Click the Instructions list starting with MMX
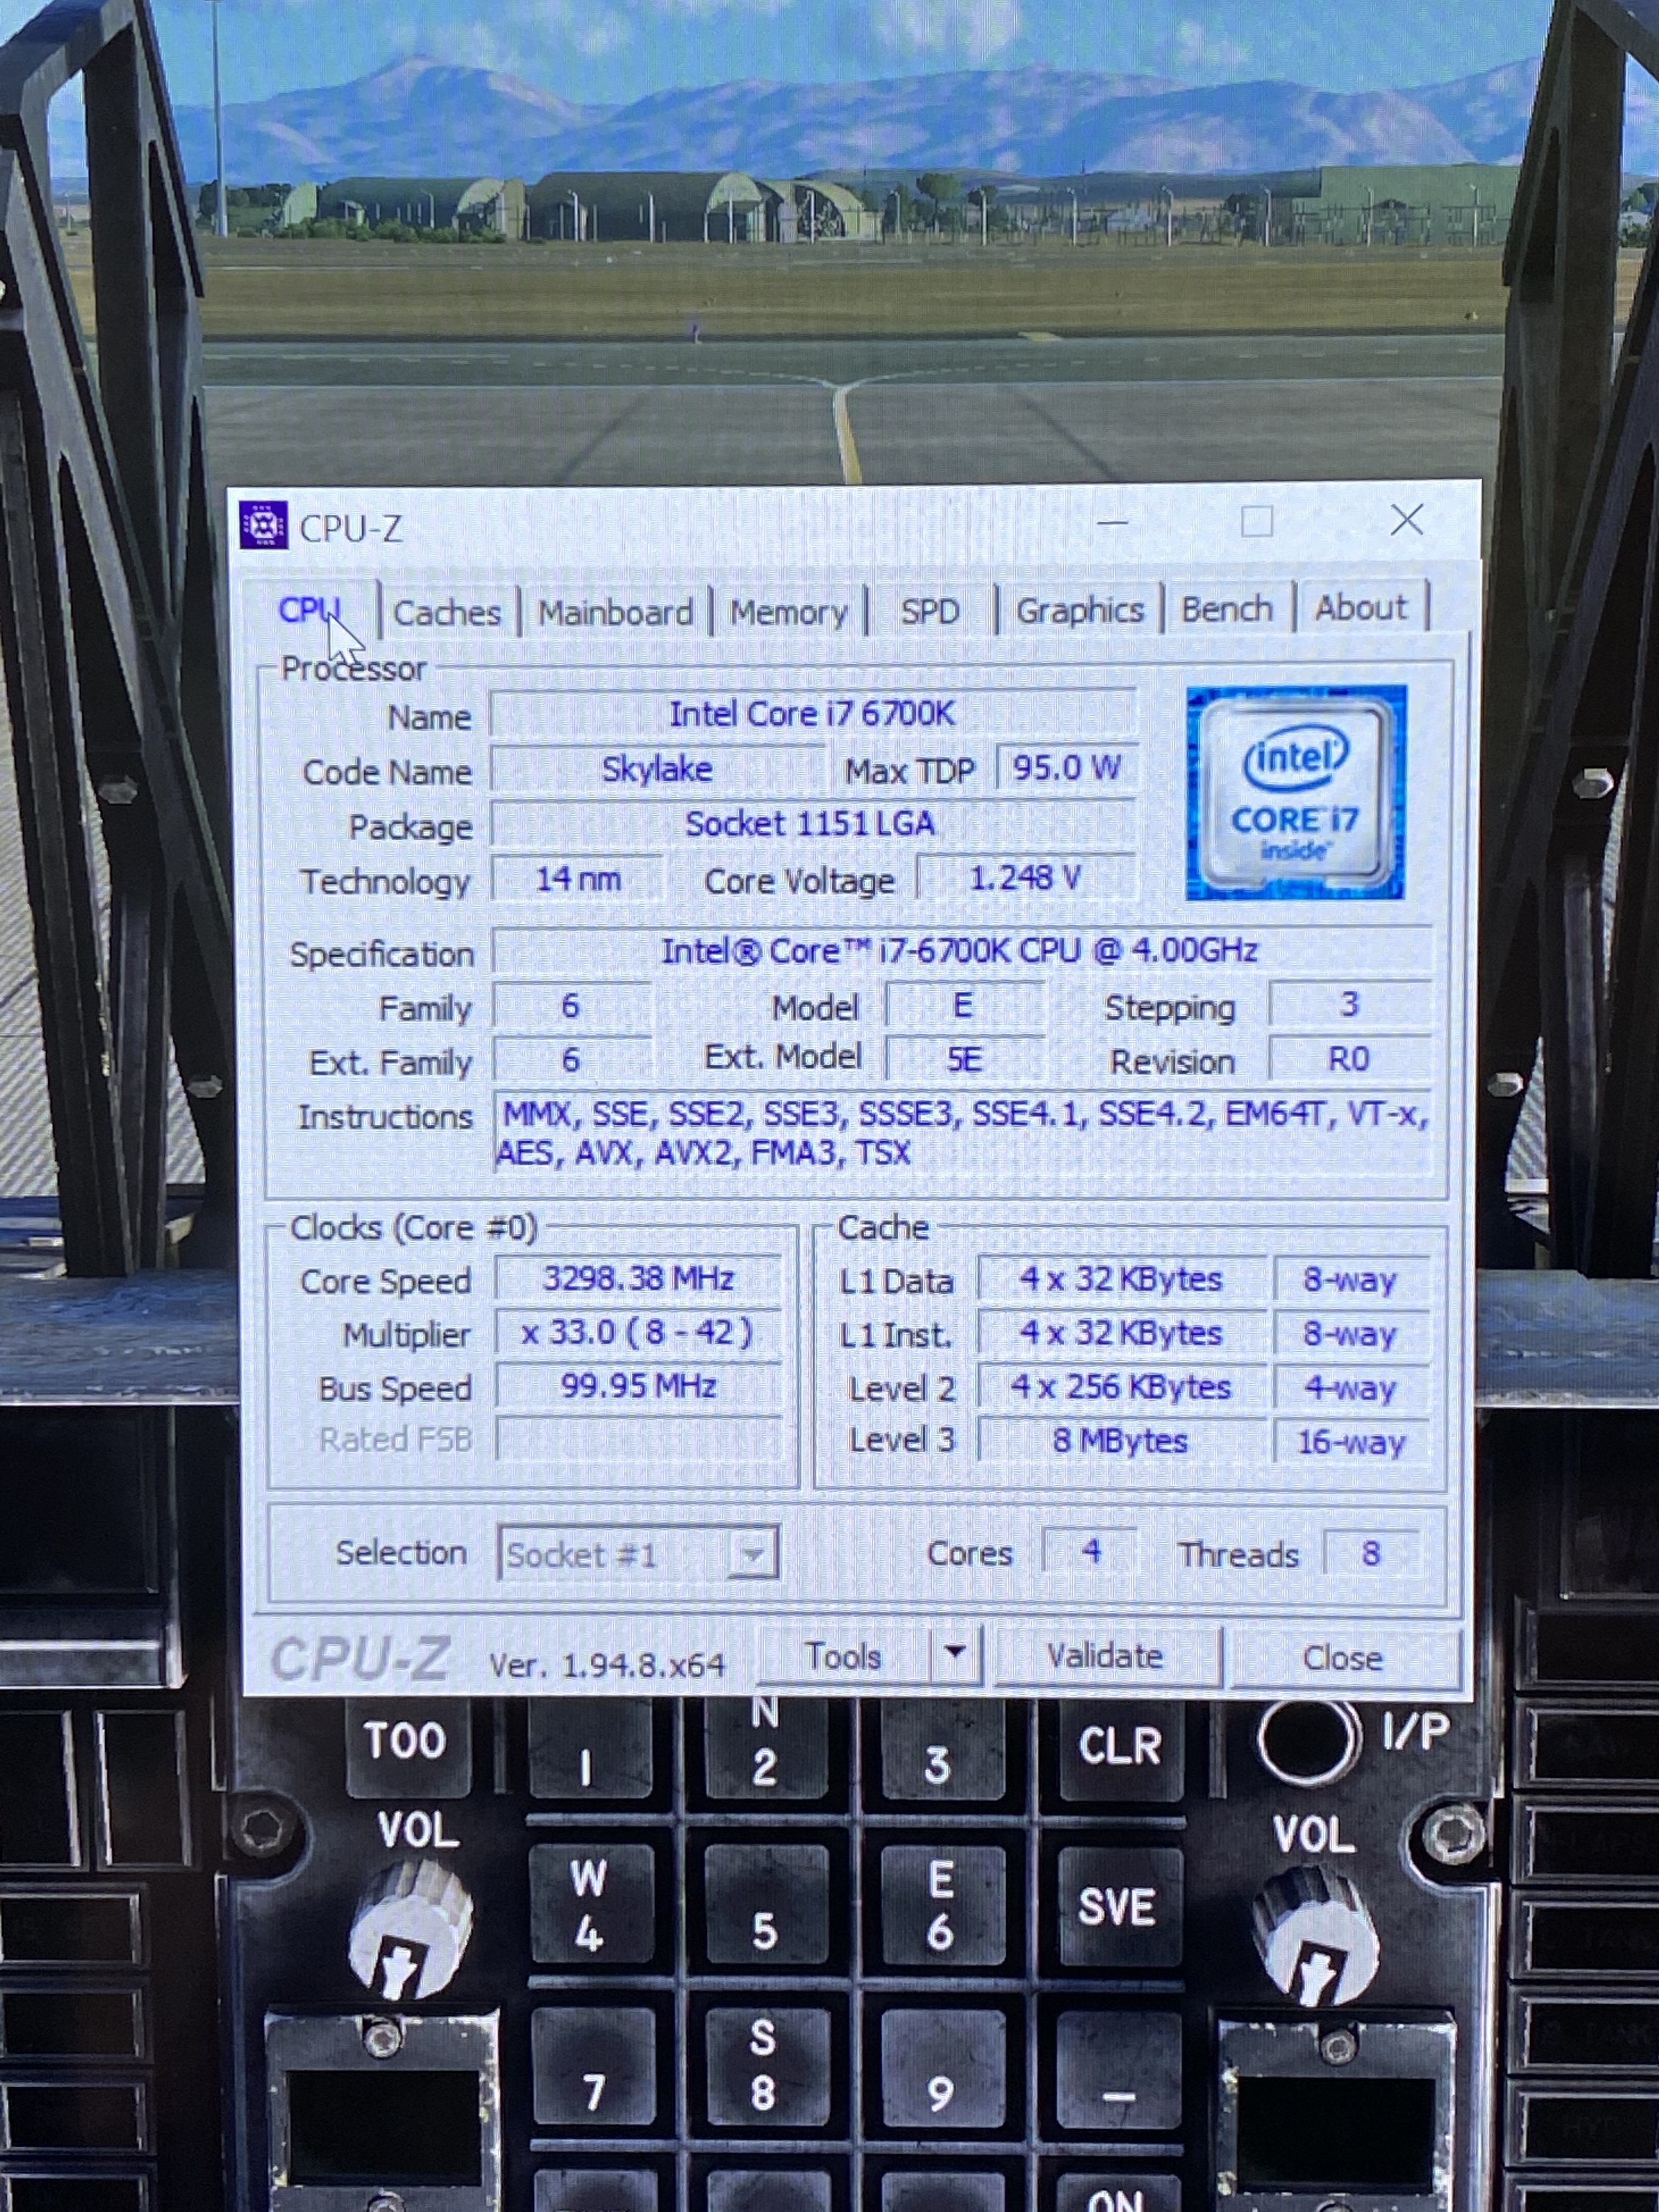 click(x=962, y=1134)
